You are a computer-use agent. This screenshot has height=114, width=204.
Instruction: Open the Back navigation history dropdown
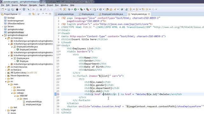point(150,9)
